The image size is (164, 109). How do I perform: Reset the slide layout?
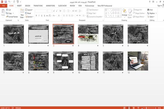click(28, 13)
